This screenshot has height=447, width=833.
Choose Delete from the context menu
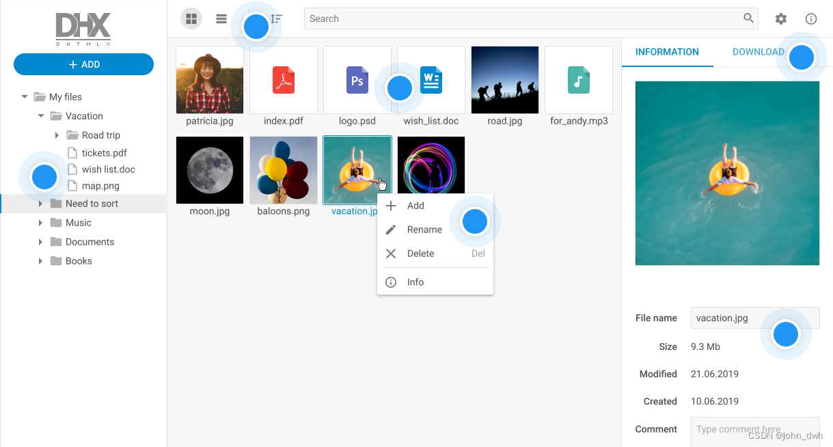(x=420, y=254)
